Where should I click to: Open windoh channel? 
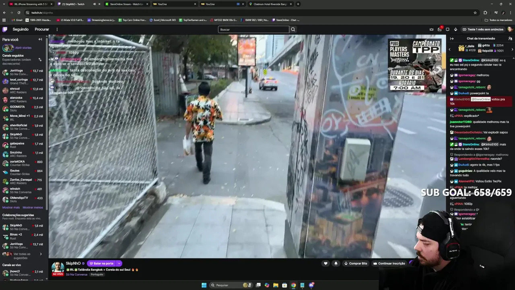click(23, 191)
